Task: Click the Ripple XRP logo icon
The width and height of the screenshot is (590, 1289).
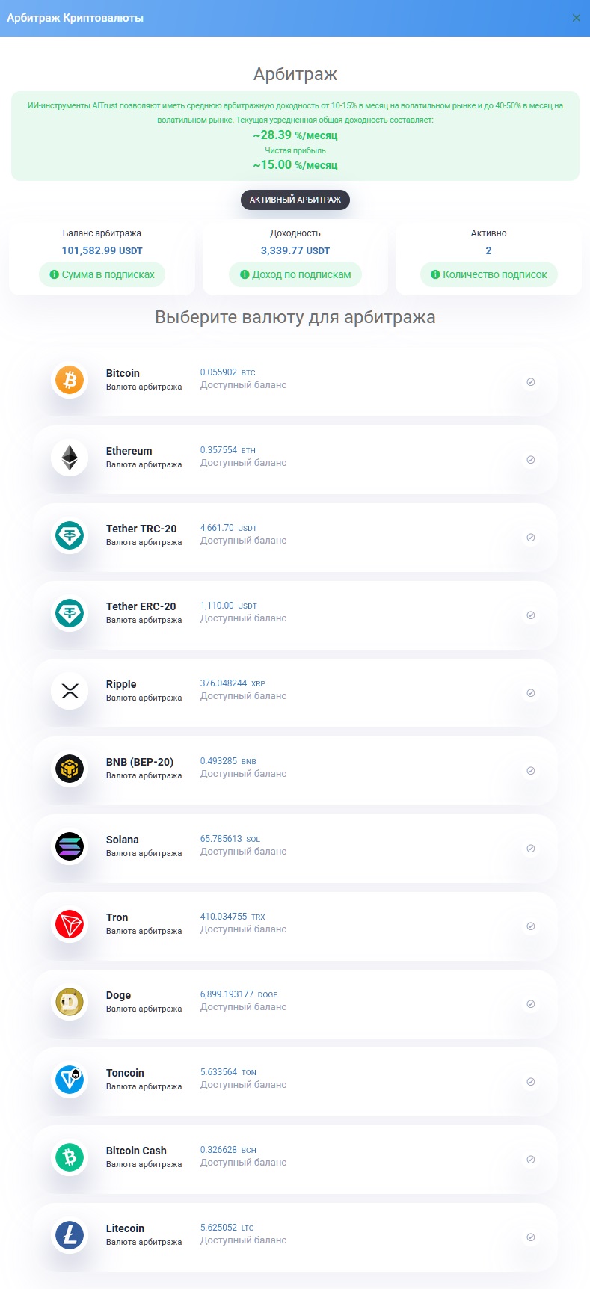Action: (70, 691)
